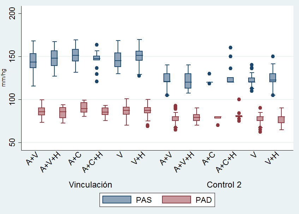Click the red PAD box for Control 2 V+H

281,120
